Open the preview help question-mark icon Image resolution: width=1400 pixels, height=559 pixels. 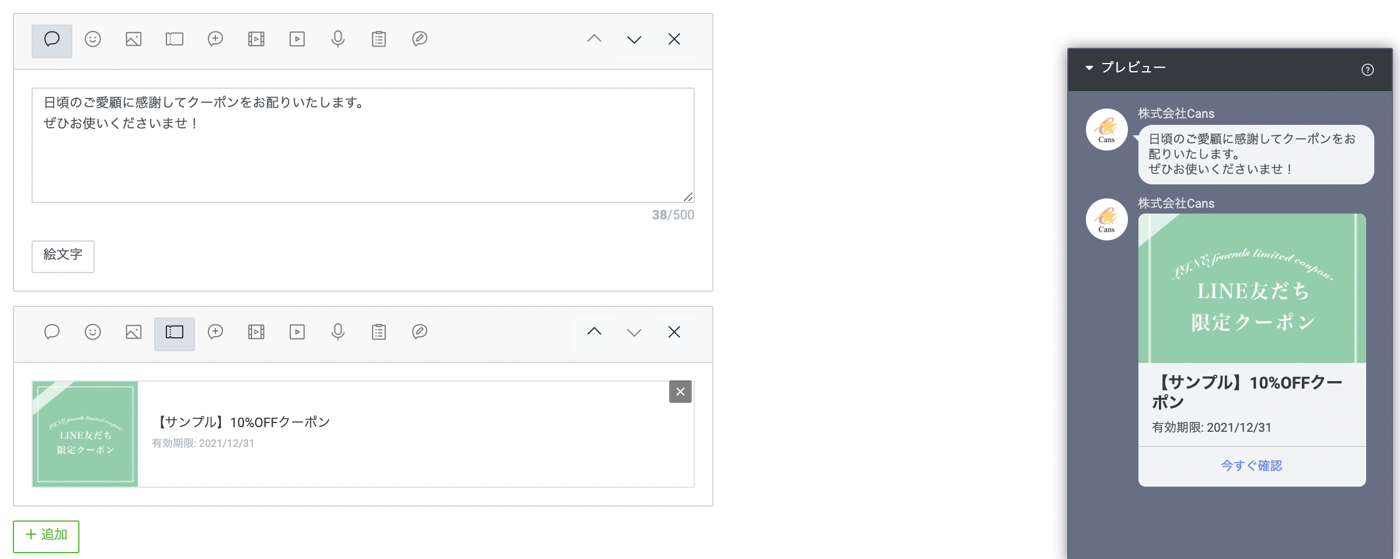pyautogui.click(x=1367, y=70)
